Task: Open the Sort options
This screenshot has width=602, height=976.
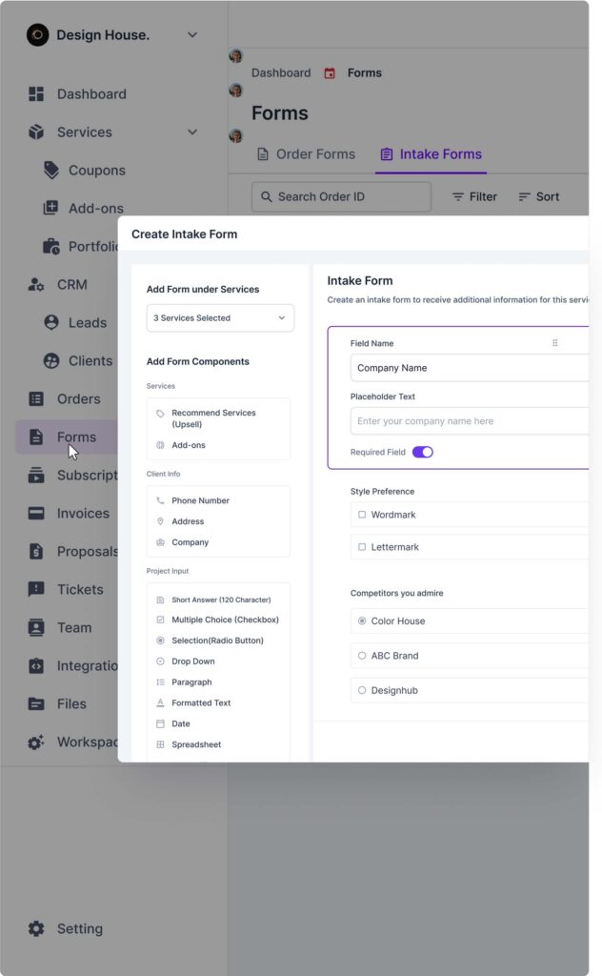Action: pos(539,196)
